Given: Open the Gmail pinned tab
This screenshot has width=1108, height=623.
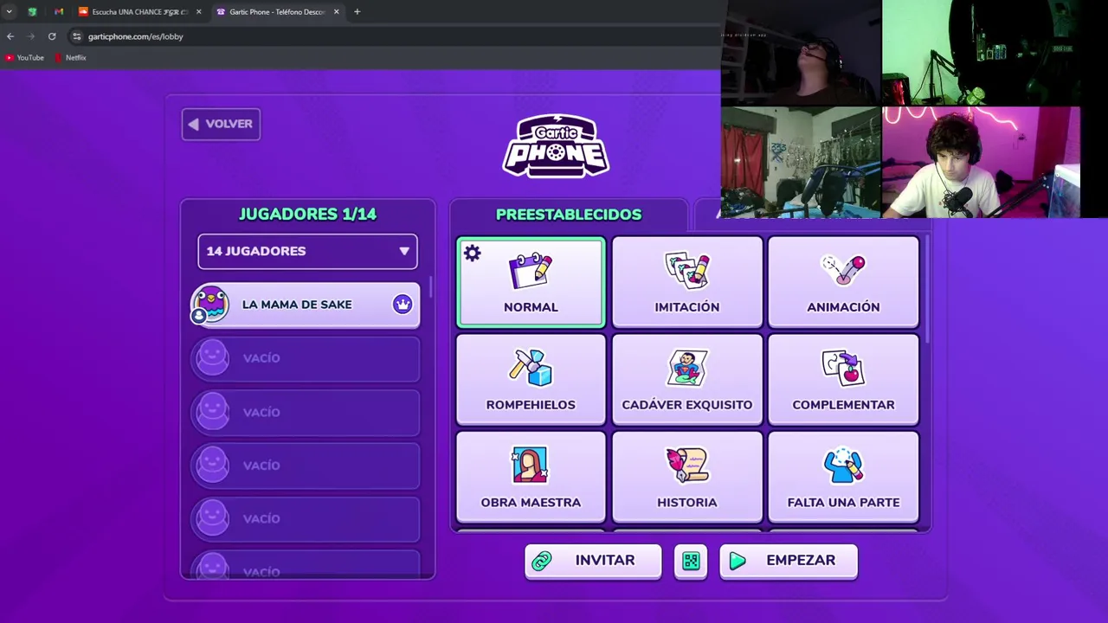Looking at the screenshot, I should pyautogui.click(x=59, y=11).
